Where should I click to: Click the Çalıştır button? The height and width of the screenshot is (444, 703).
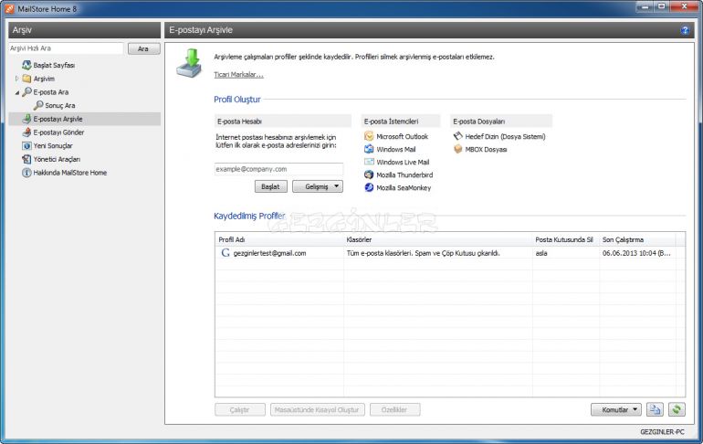[240, 410]
